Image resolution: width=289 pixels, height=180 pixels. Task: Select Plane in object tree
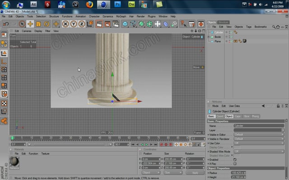click(218, 41)
